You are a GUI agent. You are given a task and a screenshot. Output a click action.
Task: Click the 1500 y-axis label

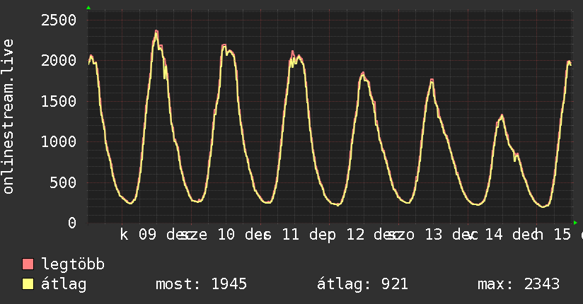pos(58,101)
